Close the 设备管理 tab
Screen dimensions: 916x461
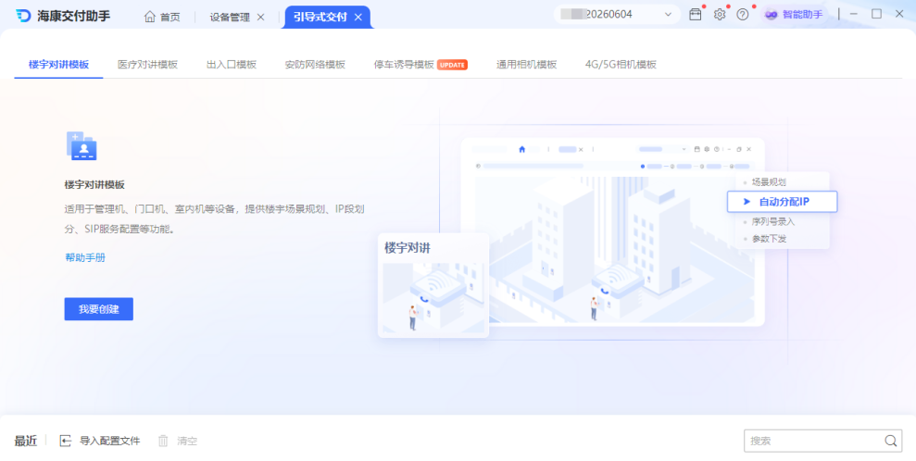[260, 18]
